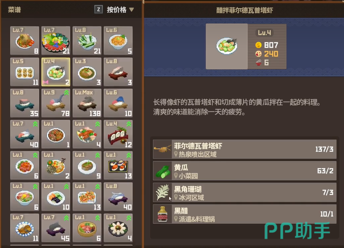Click the gold coin price icon
The height and width of the screenshot is (248, 344).
258,45
